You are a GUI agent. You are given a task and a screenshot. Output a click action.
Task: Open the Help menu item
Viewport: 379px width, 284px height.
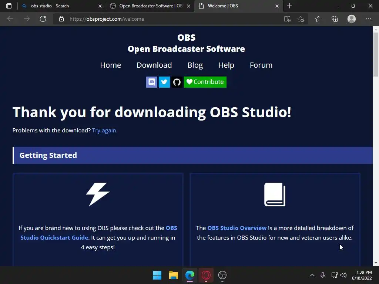[x=226, y=65]
